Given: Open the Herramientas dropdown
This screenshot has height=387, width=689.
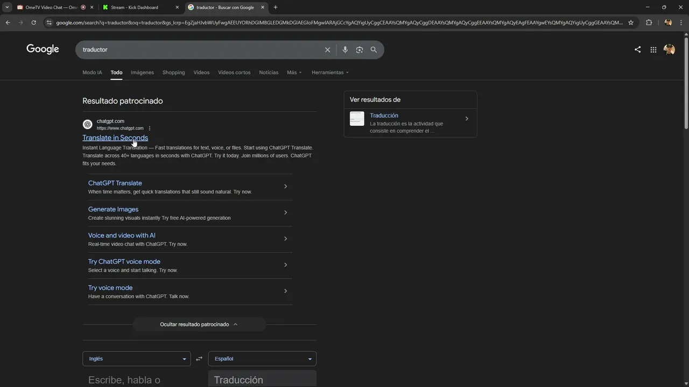Looking at the screenshot, I should pyautogui.click(x=330, y=73).
